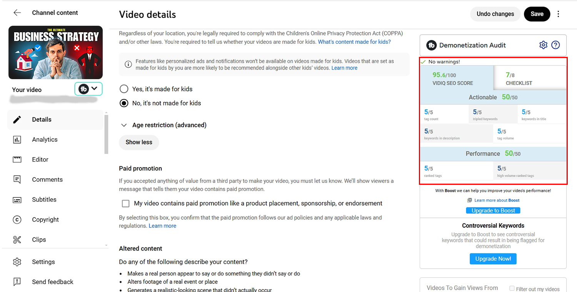Click the Editor clapperboard icon
The height and width of the screenshot is (292, 577).
(x=17, y=159)
